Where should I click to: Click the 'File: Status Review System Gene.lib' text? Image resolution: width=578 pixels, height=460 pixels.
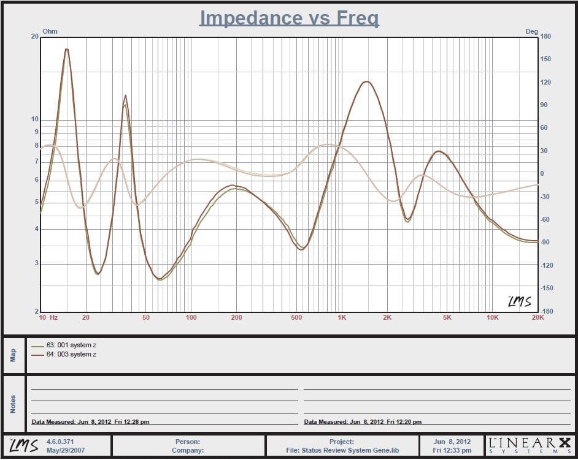341,450
